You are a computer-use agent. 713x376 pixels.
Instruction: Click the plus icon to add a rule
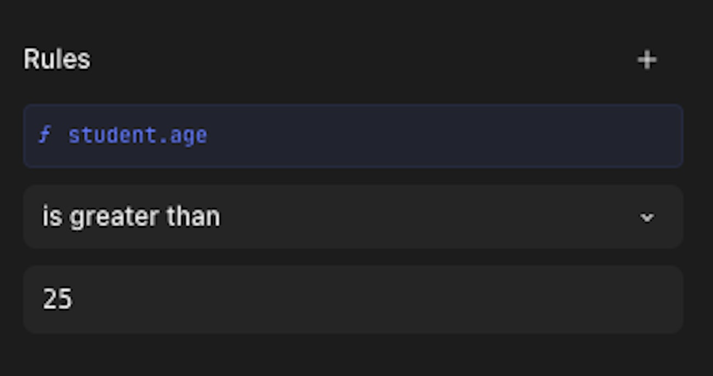(647, 60)
